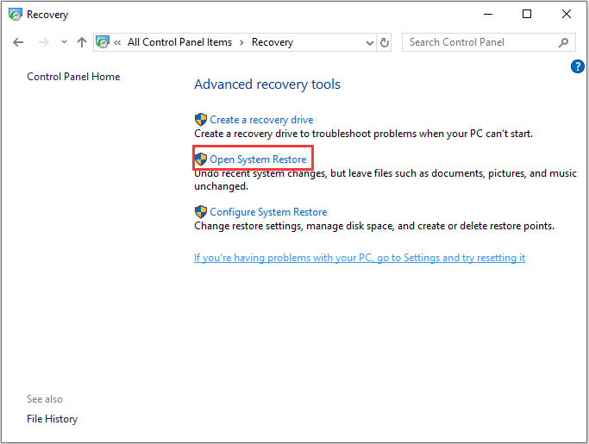Viewport: 589px width, 444px height.
Task: Open the address bar history dropdown
Action: [370, 43]
